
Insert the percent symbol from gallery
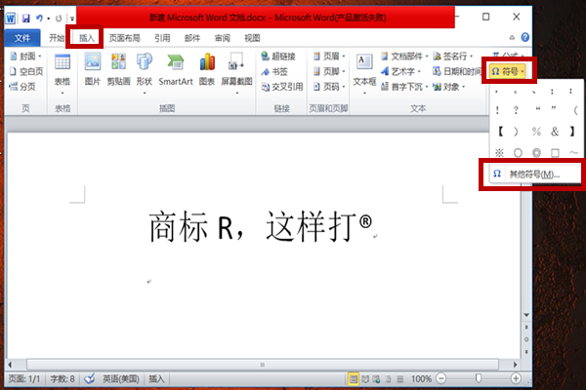(536, 132)
